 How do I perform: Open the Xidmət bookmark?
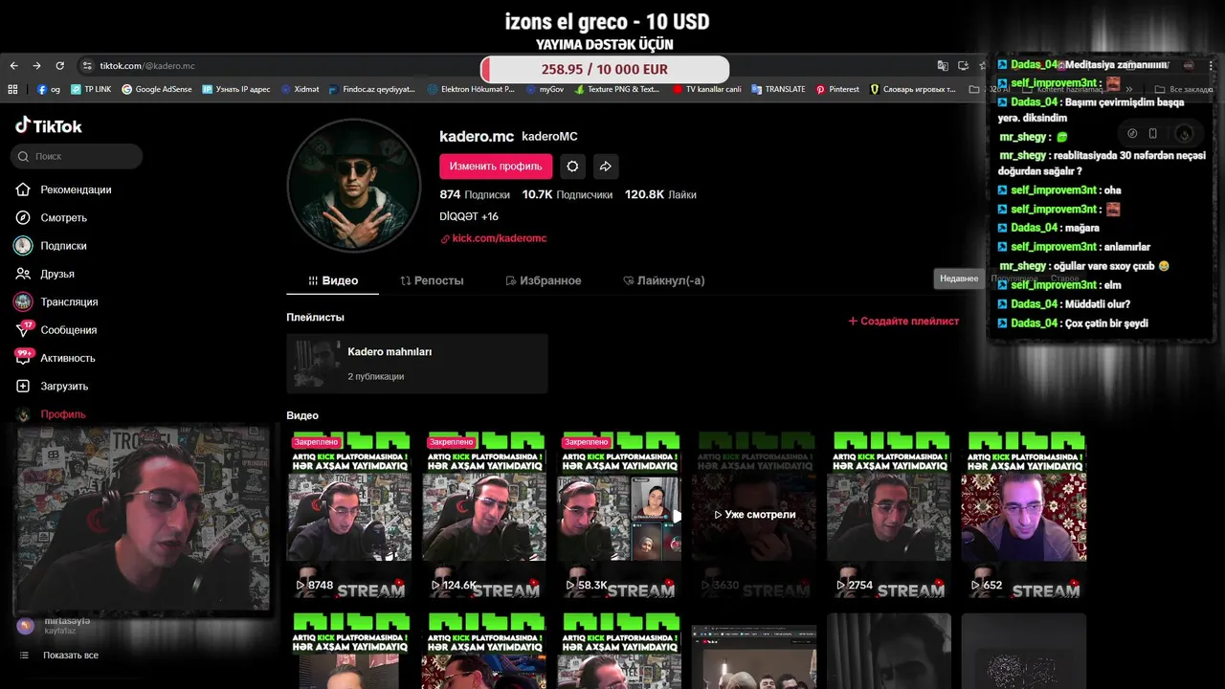301,89
